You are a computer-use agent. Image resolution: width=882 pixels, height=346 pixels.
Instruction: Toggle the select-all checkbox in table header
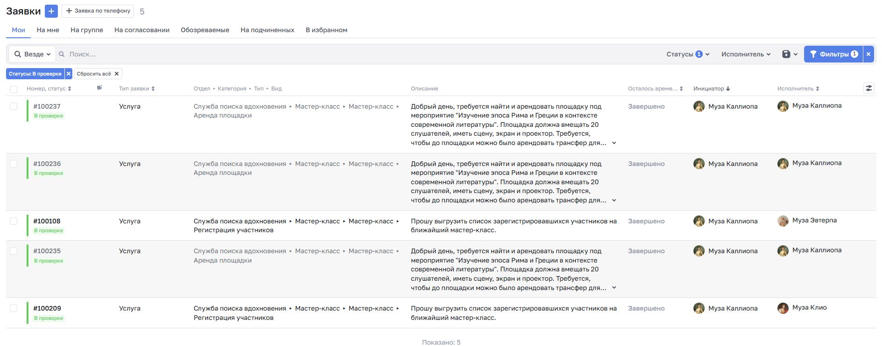[x=14, y=89]
